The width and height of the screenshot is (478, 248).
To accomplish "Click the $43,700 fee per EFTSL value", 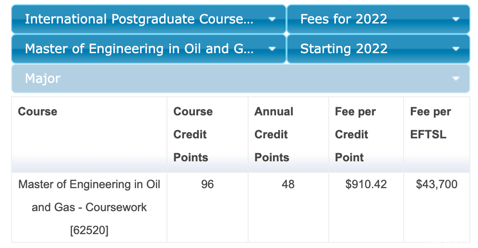I will (437, 184).
